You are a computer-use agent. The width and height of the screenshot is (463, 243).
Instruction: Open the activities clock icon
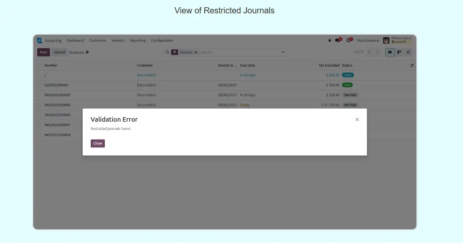click(349, 40)
